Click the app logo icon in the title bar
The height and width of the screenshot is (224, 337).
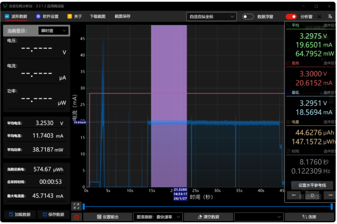5,6
